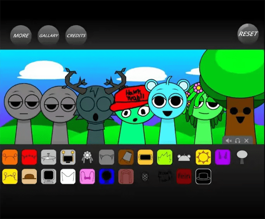Screen dimensions: 265x219
Task: Hit the RESET button
Action: click(x=248, y=34)
